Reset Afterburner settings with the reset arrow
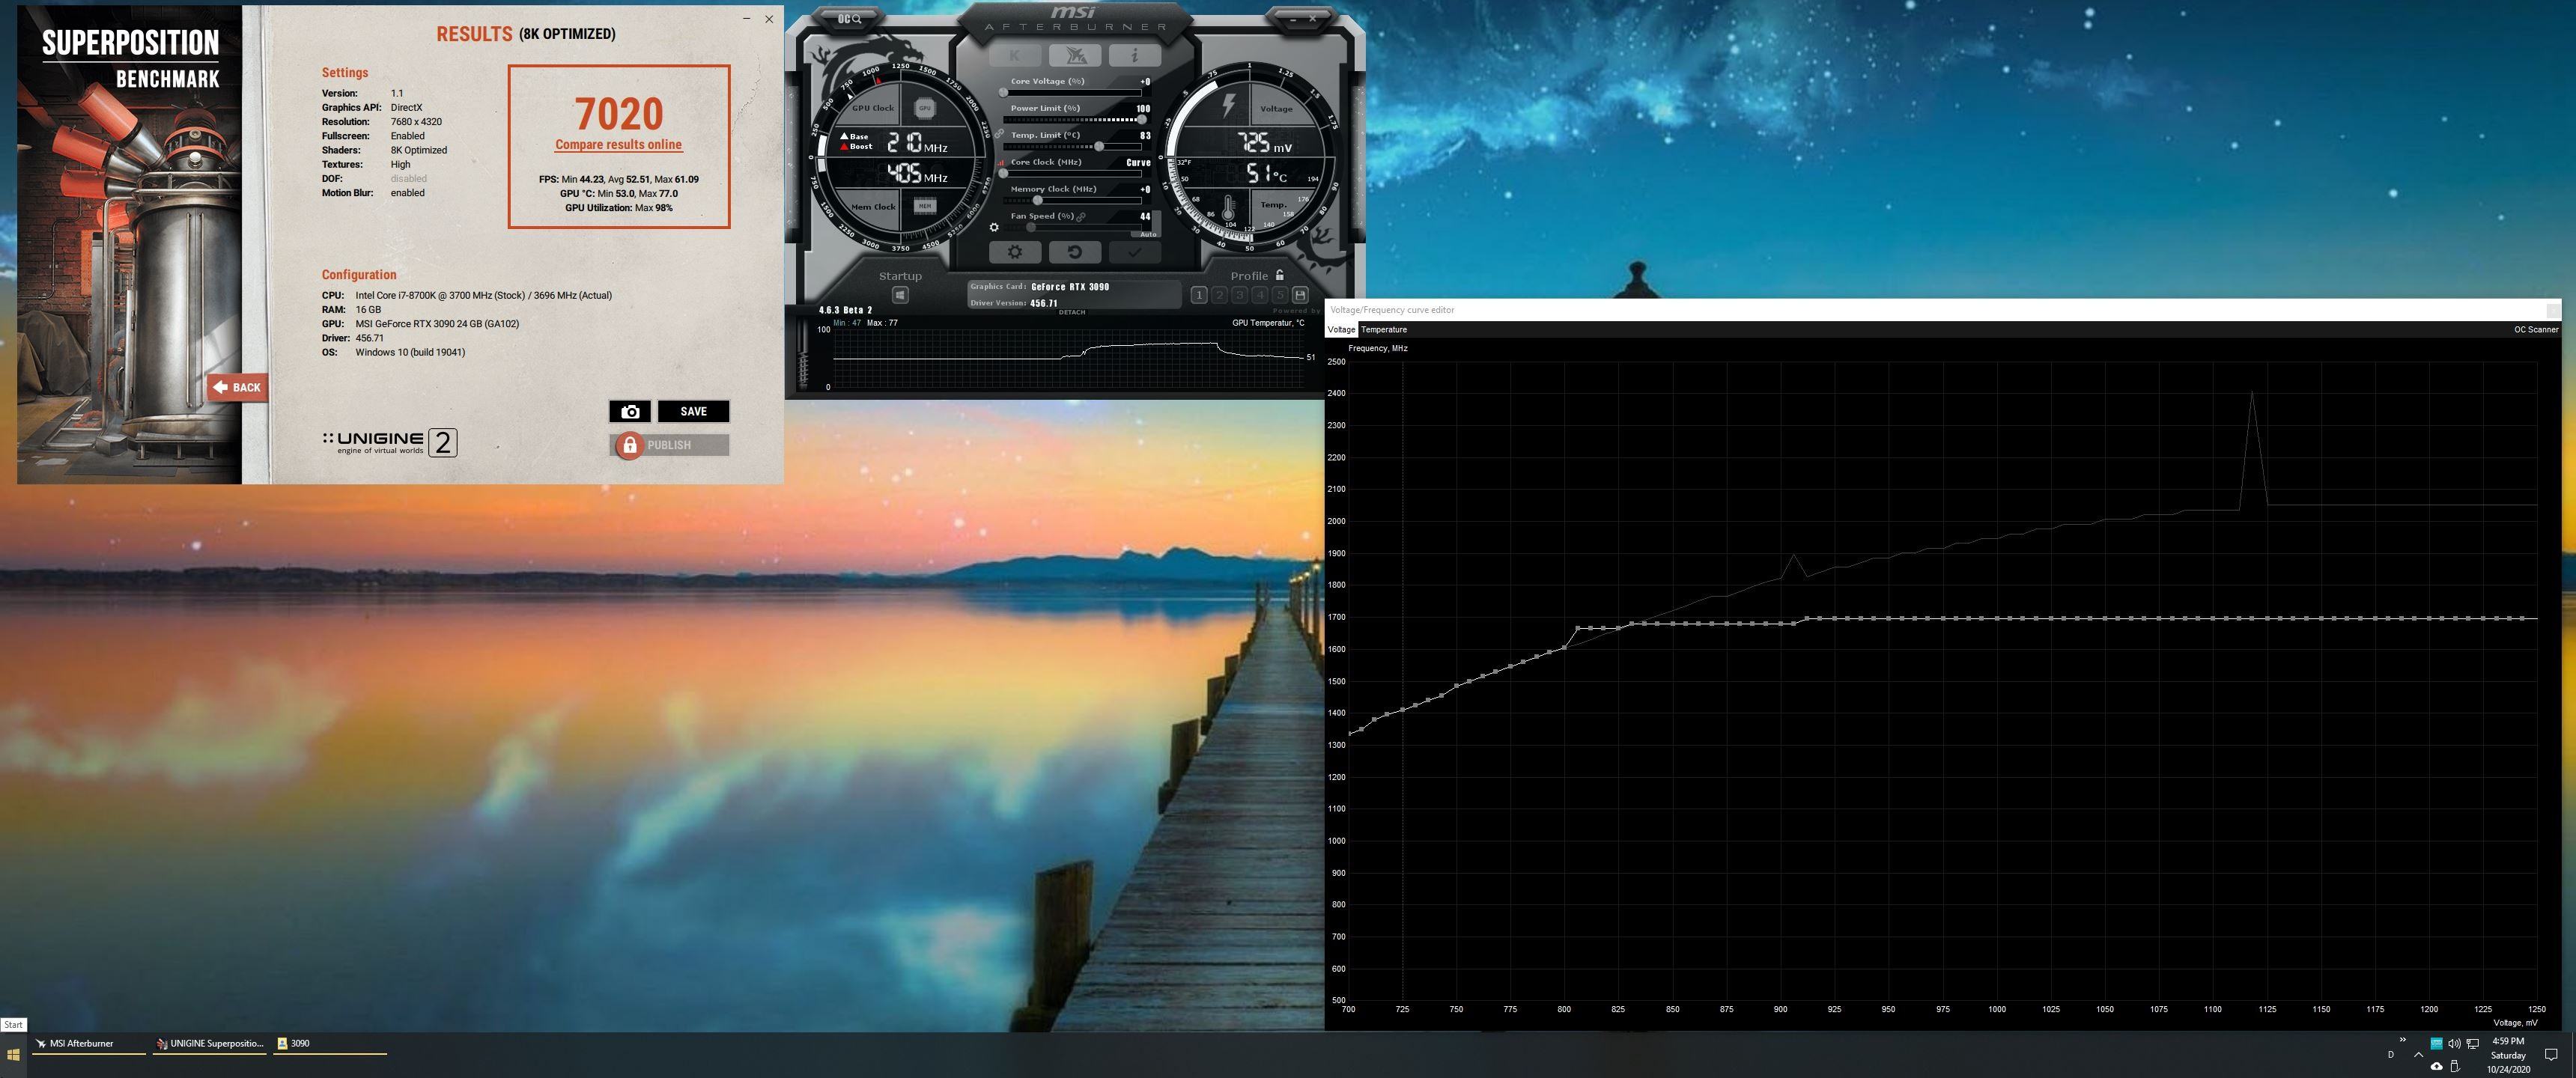The image size is (2576, 1078). 1075,252
